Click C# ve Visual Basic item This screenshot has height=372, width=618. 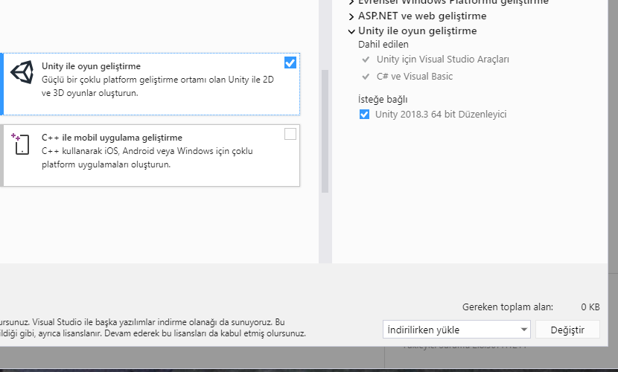point(415,76)
